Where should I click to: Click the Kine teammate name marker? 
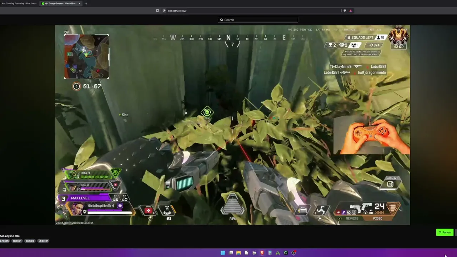(x=124, y=115)
